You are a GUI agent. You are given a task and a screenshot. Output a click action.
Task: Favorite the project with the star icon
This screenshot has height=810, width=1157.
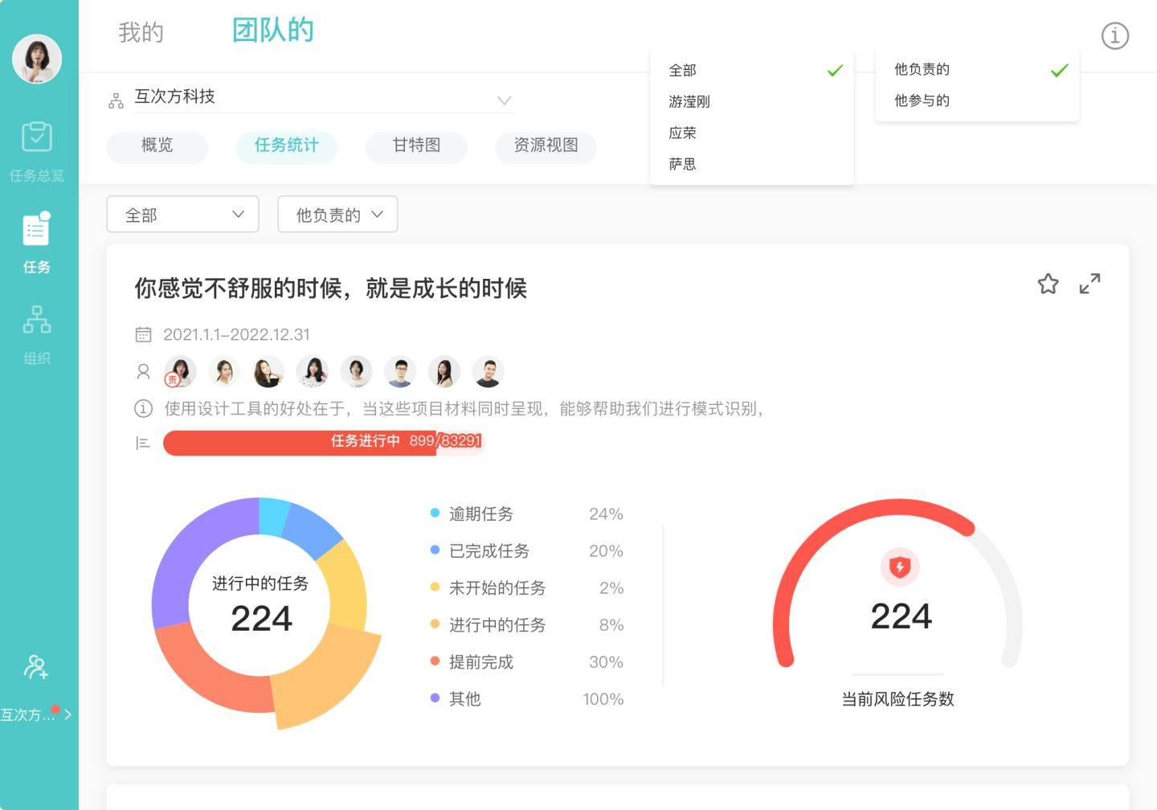(x=1048, y=284)
